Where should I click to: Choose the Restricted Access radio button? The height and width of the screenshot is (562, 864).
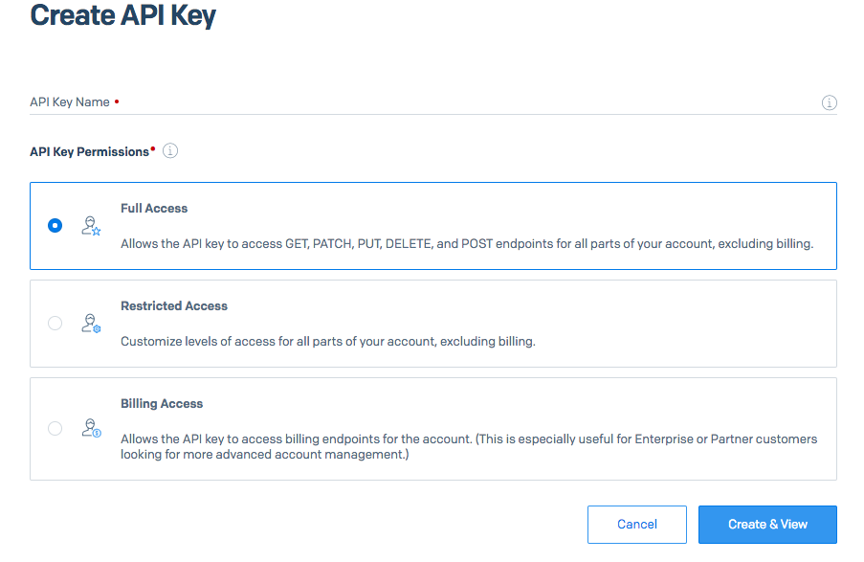(55, 324)
